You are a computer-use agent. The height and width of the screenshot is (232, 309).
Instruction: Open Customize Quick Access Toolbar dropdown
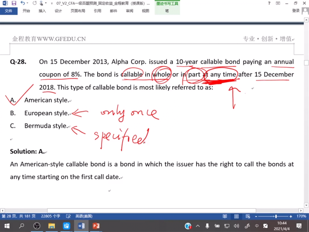coord(52,3)
